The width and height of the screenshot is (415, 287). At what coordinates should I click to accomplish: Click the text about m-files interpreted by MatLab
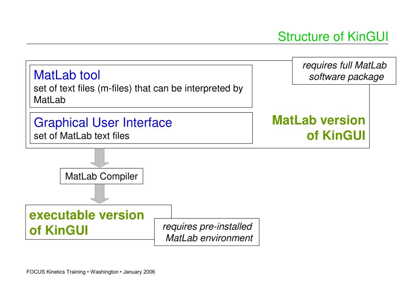[138, 94]
